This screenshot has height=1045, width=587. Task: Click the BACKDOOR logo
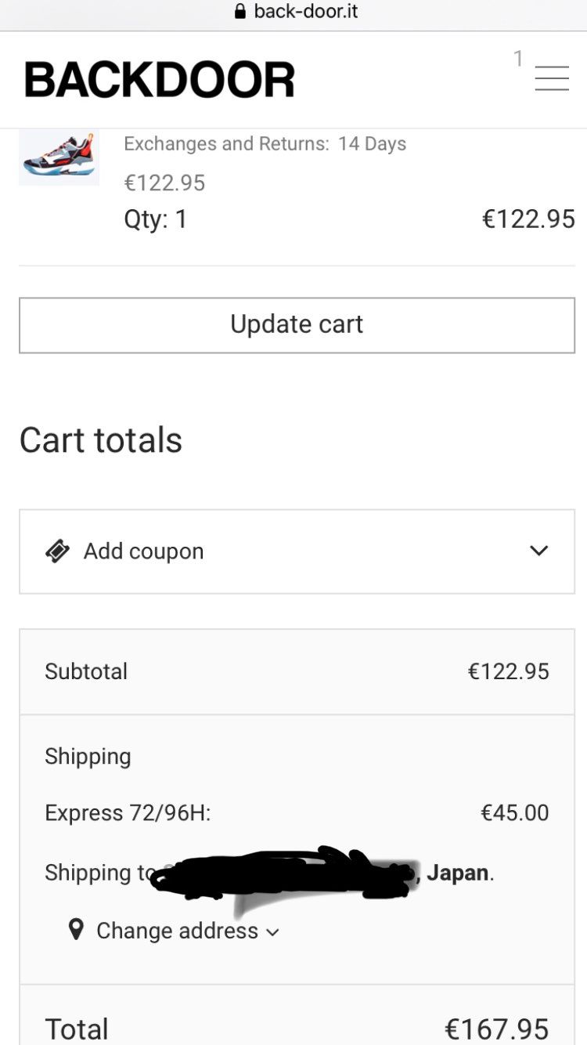pos(160,80)
